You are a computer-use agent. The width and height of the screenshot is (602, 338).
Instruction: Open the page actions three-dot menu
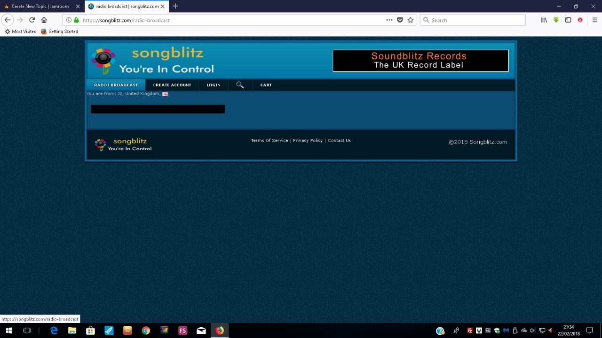coord(389,20)
